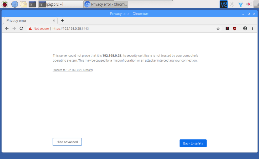Proceed to 192.168.0.28 (unsafe)
The height and width of the screenshot is (159, 259).
click(x=73, y=70)
